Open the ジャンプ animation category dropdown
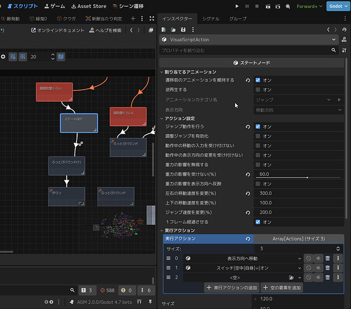Viewport: 351px width, 309px height. [293, 99]
